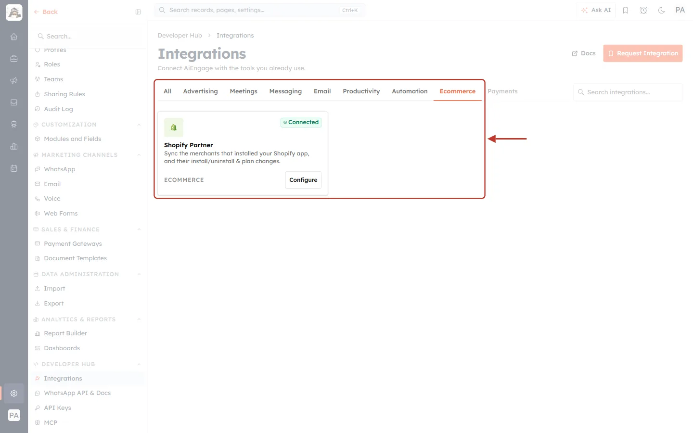Screen dimensions: 693x433
Task: Collapse the Analytics & Reports section
Action: click(x=139, y=319)
